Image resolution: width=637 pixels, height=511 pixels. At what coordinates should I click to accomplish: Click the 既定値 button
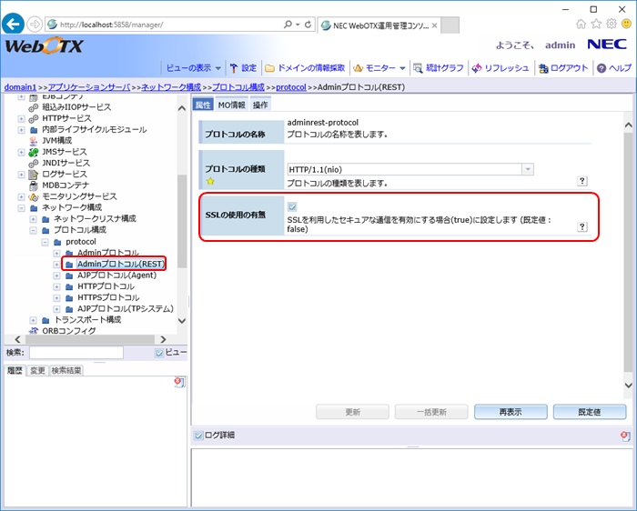pyautogui.click(x=589, y=412)
